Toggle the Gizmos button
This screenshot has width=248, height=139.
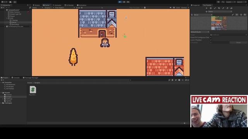coord(184,8)
